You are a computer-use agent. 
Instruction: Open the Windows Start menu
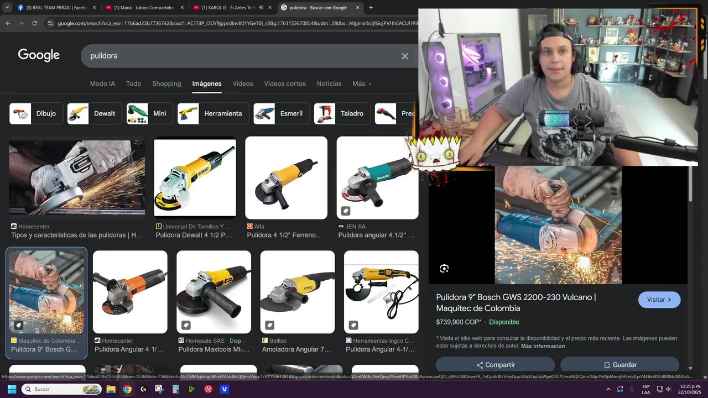(x=12, y=389)
